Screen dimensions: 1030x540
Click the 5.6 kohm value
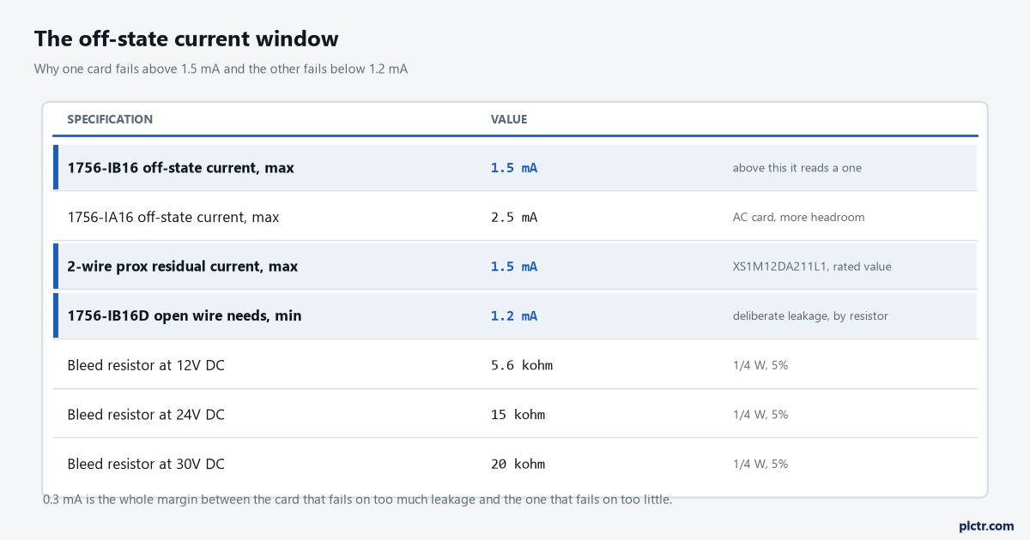pyautogui.click(x=522, y=365)
